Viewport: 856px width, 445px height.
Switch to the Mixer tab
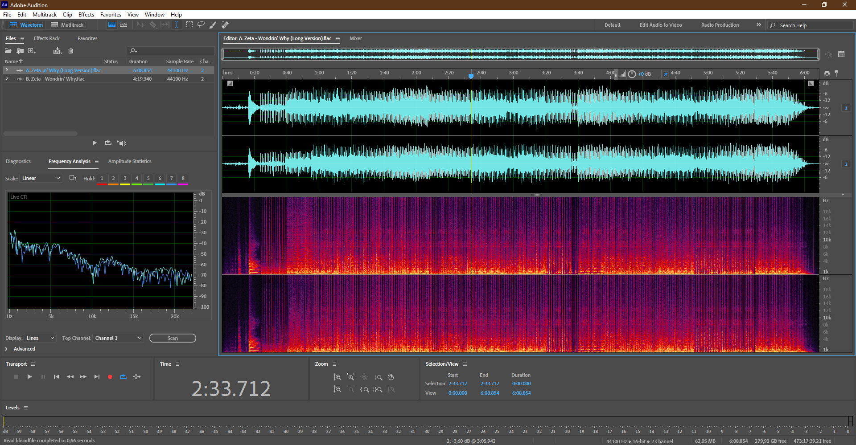point(356,38)
